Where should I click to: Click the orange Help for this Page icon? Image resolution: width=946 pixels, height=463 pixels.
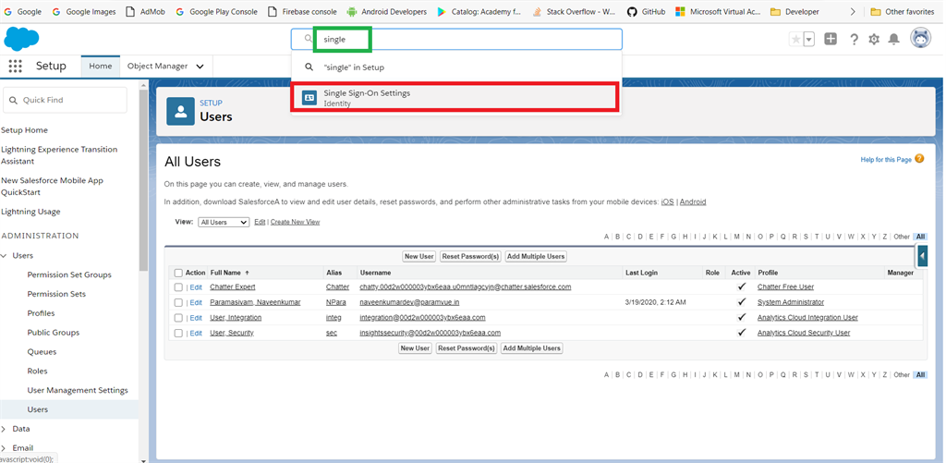(919, 159)
